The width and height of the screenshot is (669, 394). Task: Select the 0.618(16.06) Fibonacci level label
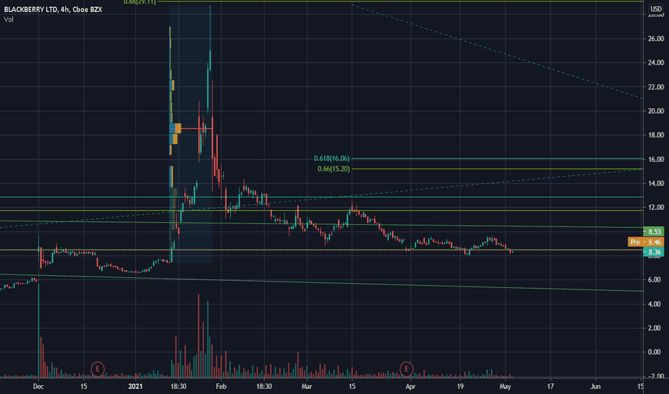click(332, 158)
